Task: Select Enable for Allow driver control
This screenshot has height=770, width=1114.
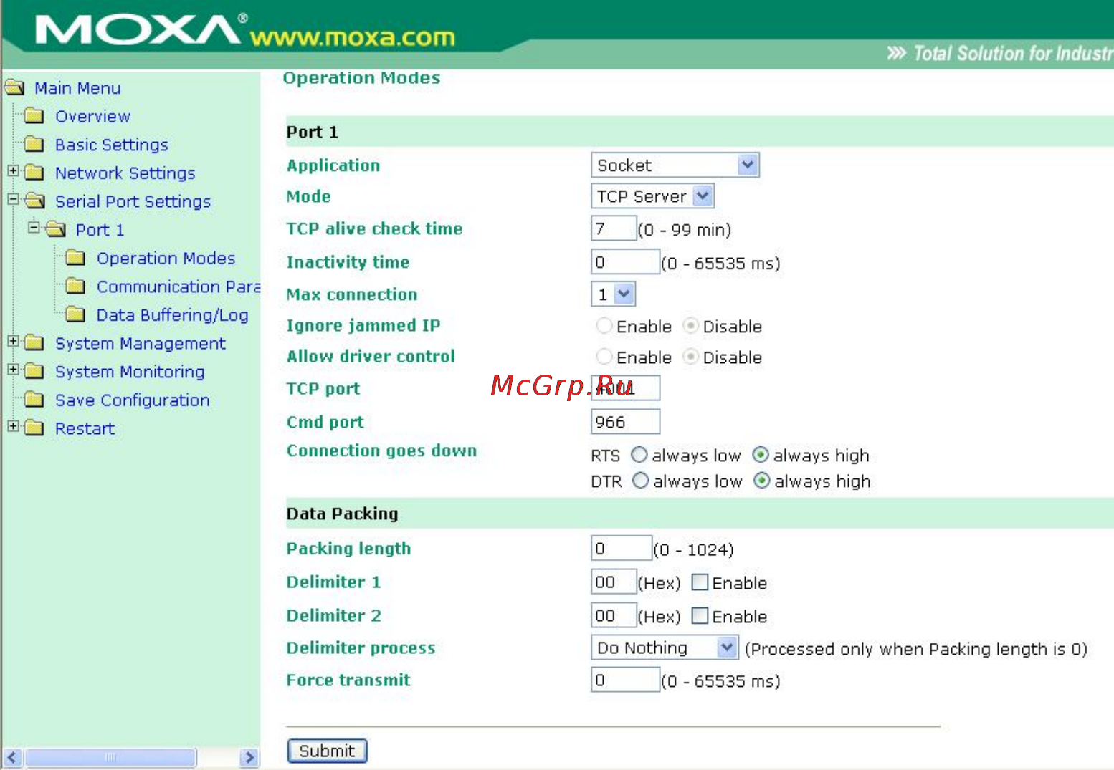Action: click(604, 357)
